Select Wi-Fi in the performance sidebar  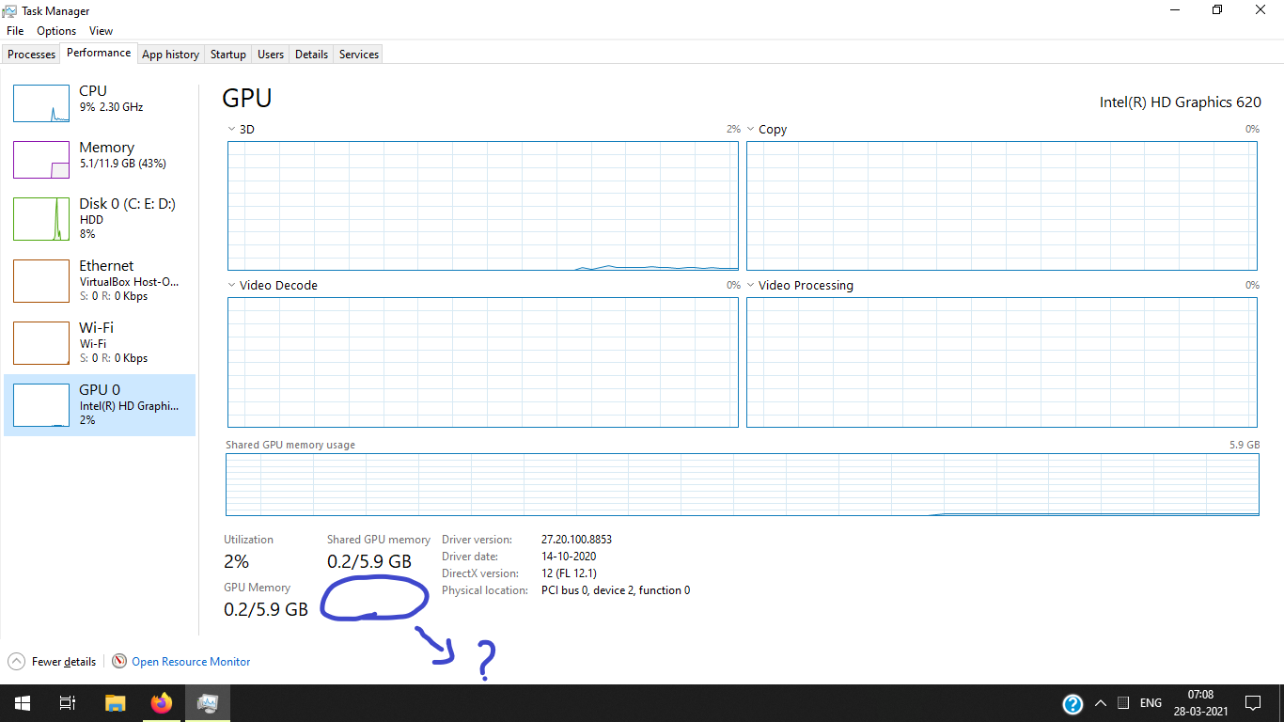point(101,342)
